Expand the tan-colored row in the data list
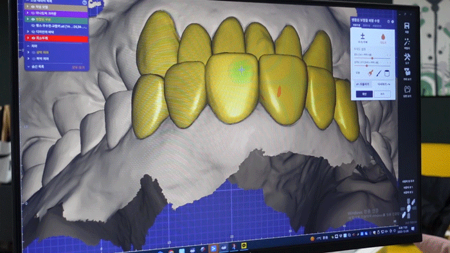Screen dimensions: 450x253 tap(28, 6)
